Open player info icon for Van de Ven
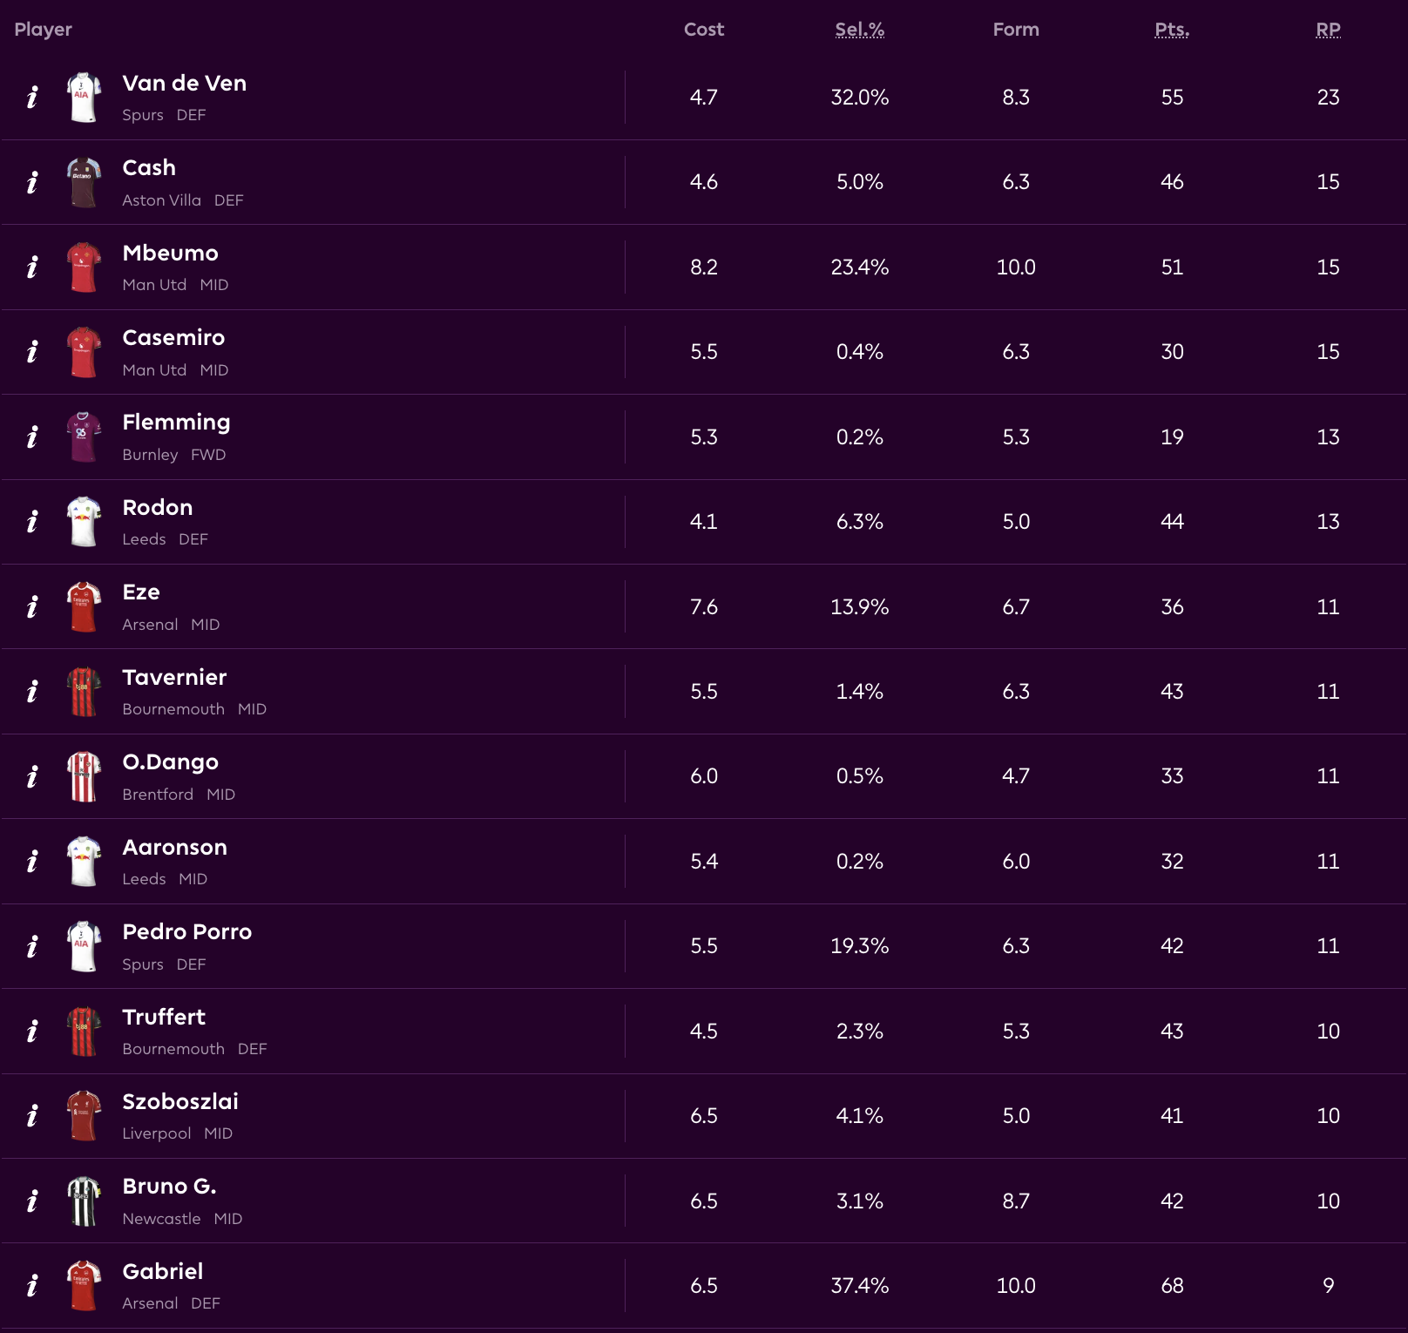 32,97
